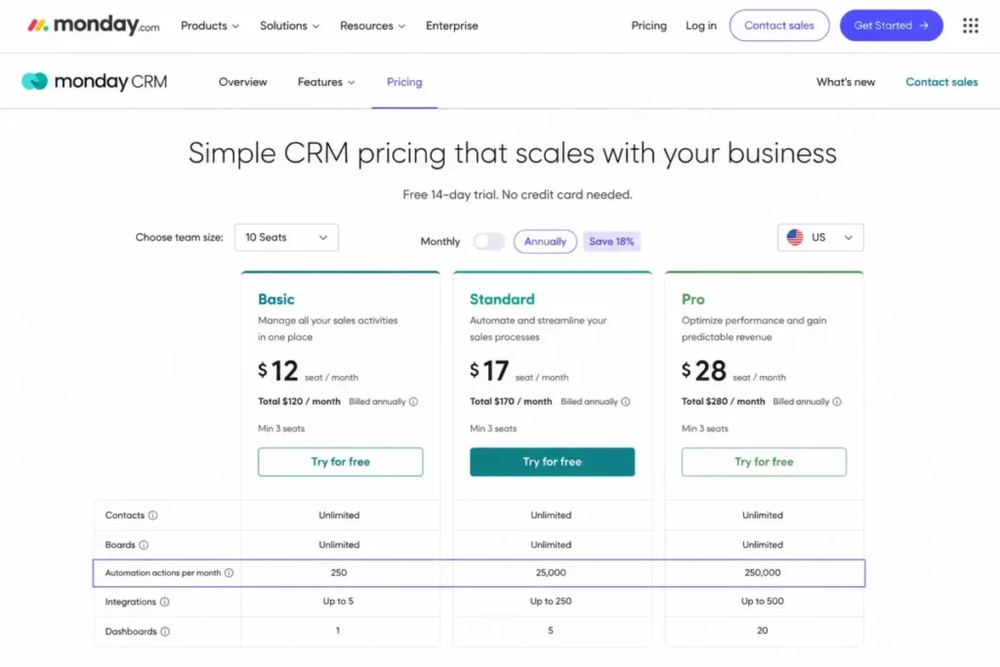Click Billed annually info icon in Basic plan

click(x=413, y=401)
